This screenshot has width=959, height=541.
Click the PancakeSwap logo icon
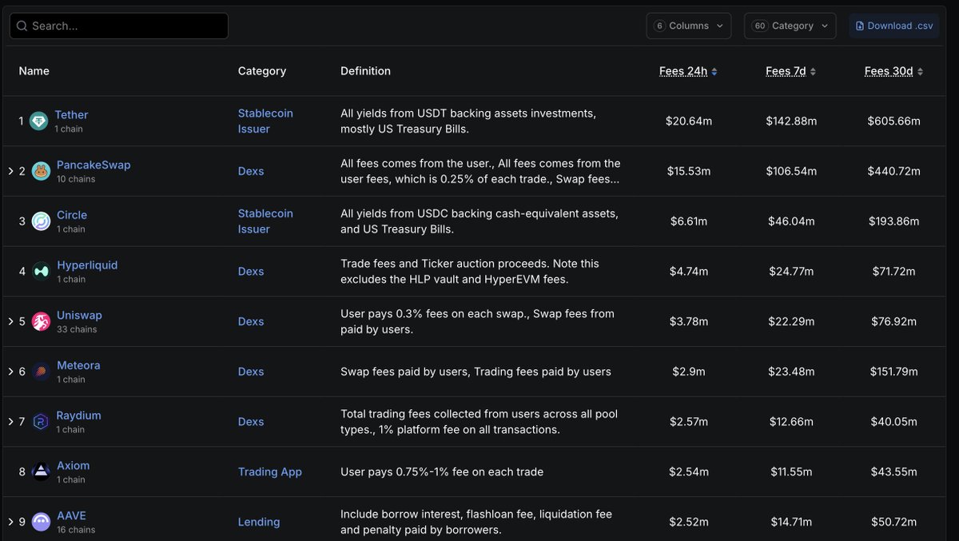[x=41, y=172]
